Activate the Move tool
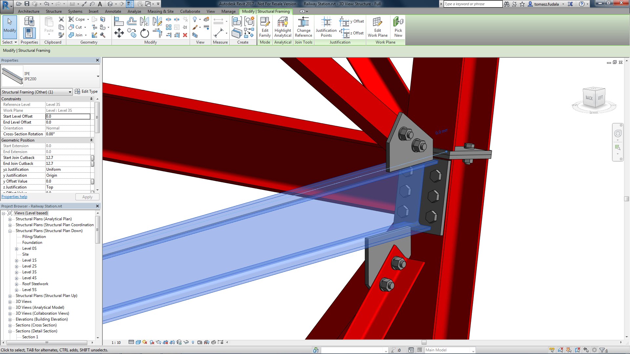Image resolution: width=630 pixels, height=354 pixels. (119, 33)
